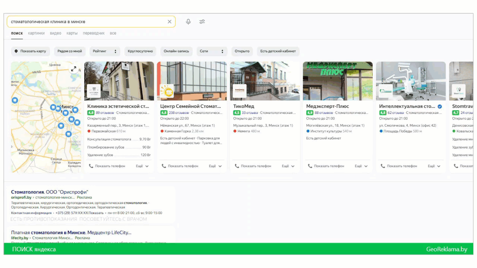Switch to карты tab

[72, 33]
